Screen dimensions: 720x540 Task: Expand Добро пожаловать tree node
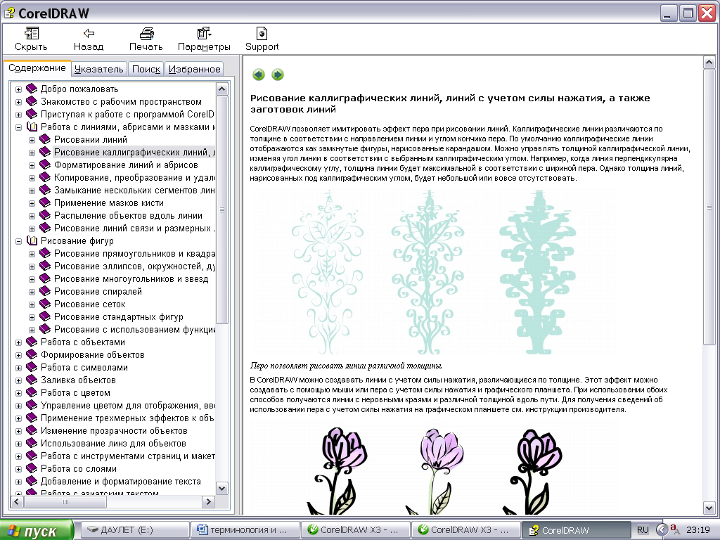pos(18,89)
